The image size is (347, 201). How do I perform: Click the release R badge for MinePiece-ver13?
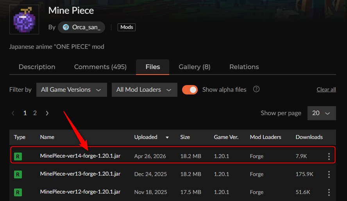18,174
